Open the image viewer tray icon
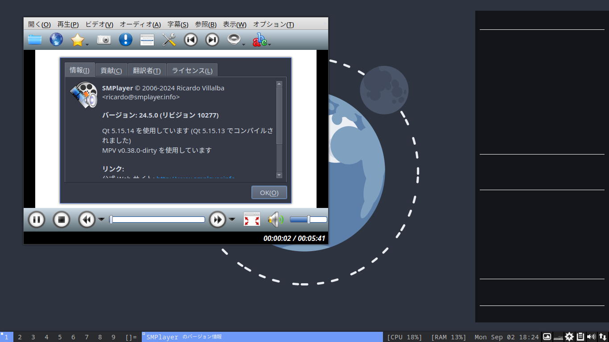Screen dimensions: 609x342 [547, 337]
